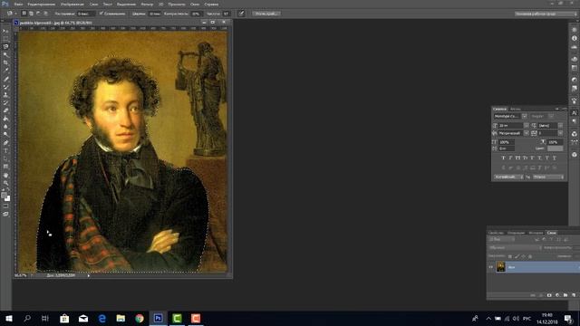The image size is (580, 326).
Task: Create a new group folder in Layers panel
Action: click(565, 295)
